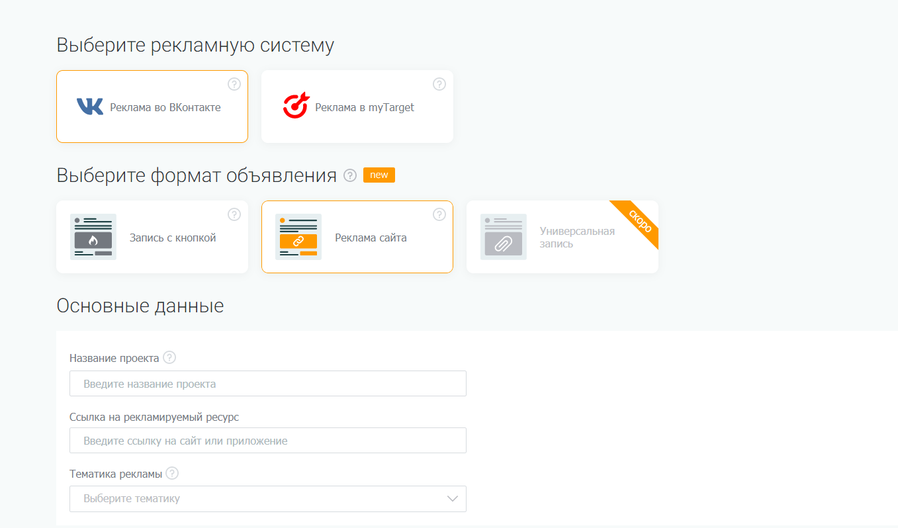898x528 pixels.
Task: Click the Название проекта label
Action: [114, 358]
